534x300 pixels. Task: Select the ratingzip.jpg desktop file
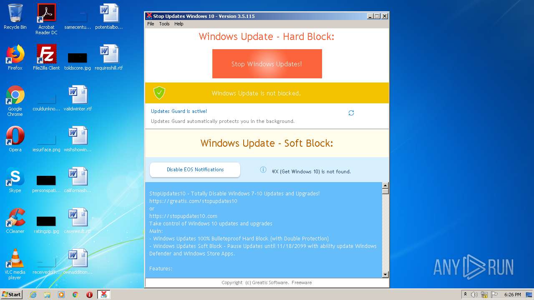pos(46,224)
